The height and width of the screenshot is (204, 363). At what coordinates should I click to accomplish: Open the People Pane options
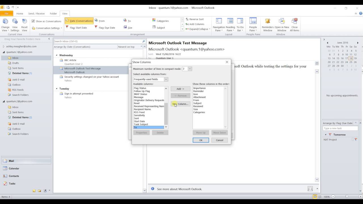click(x=253, y=25)
